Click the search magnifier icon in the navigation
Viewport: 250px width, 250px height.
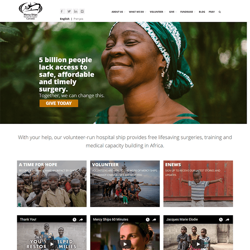tap(220, 12)
